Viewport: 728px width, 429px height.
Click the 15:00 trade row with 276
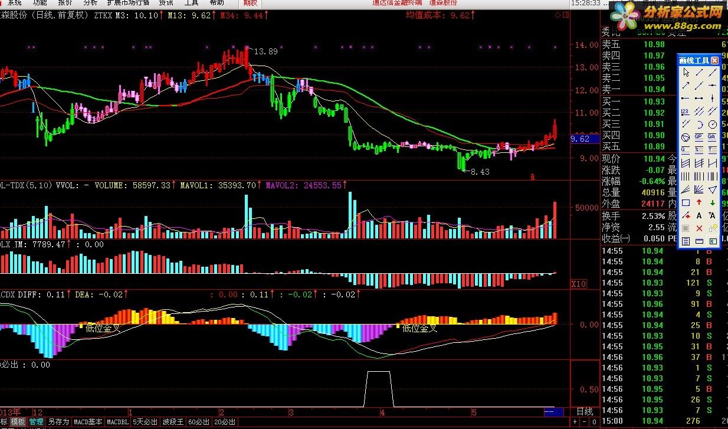click(663, 421)
